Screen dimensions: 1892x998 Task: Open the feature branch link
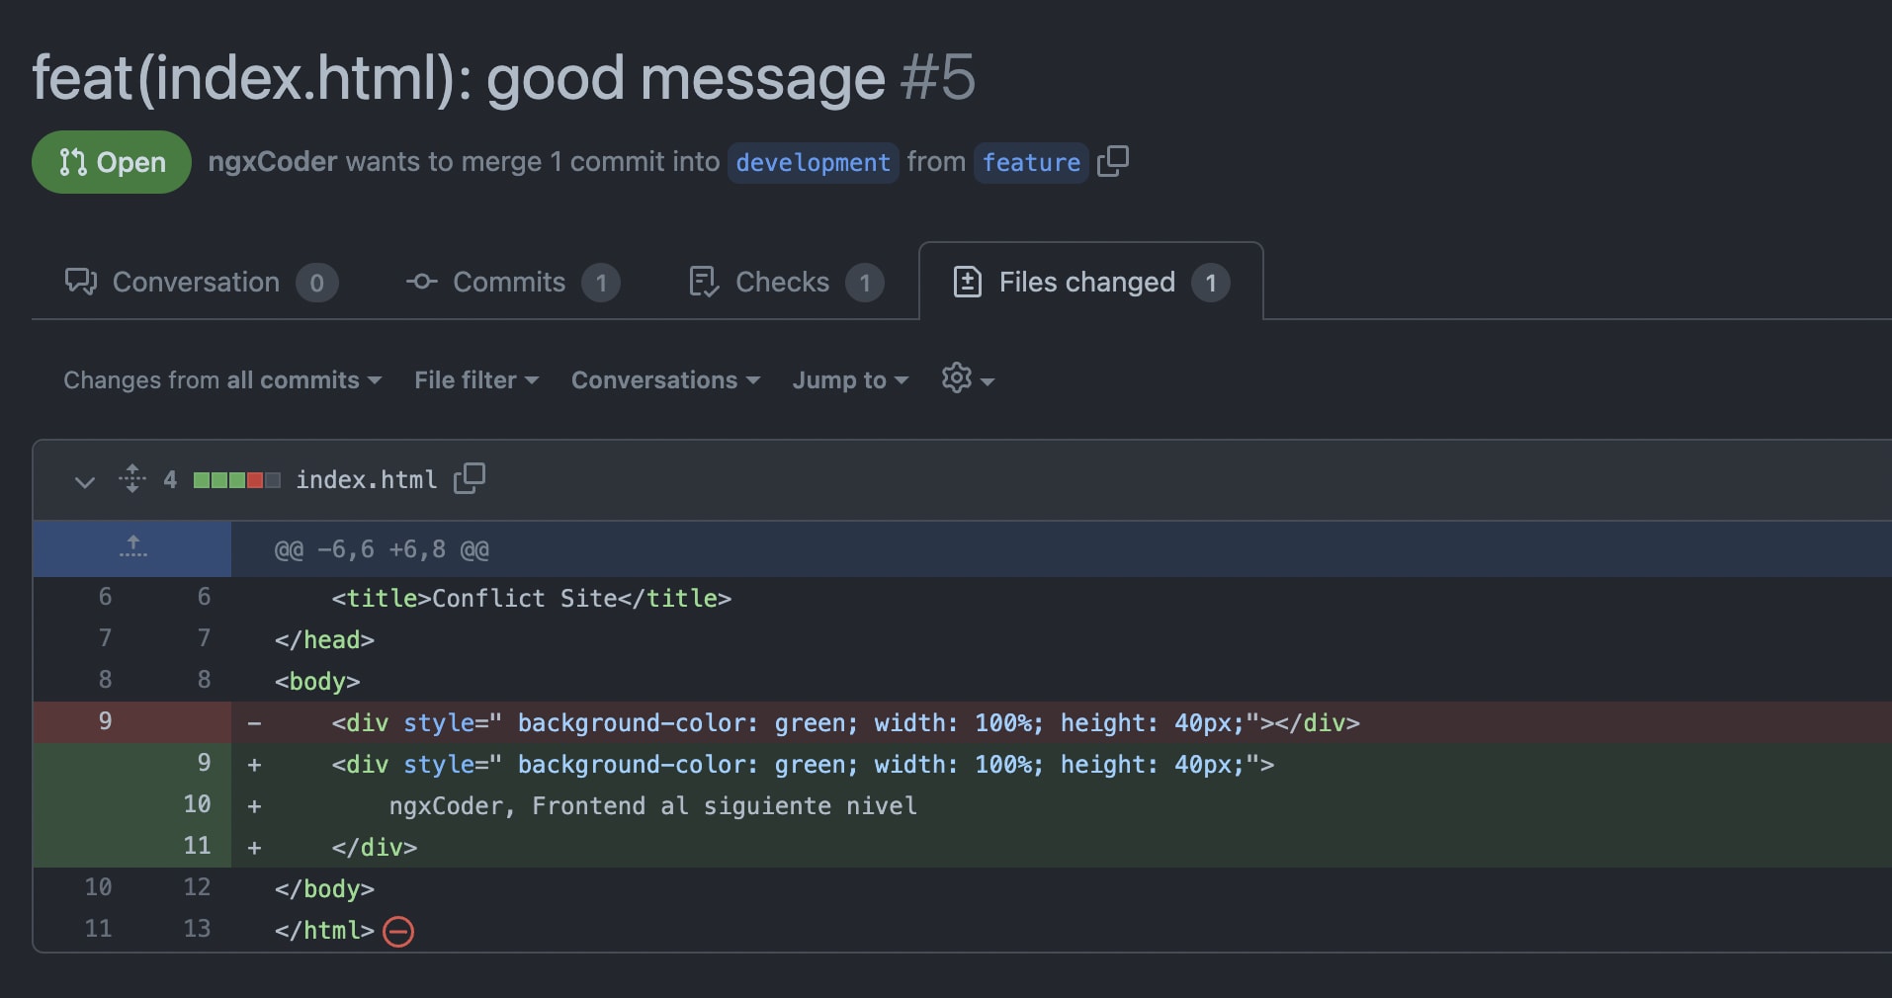click(x=1031, y=162)
